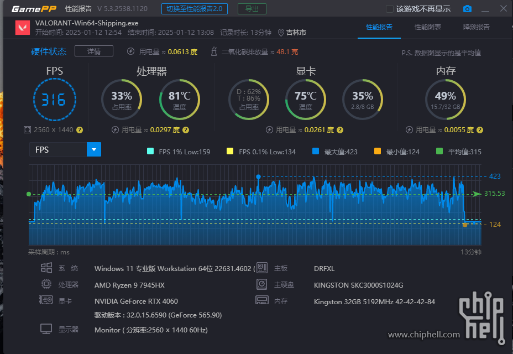The width and height of the screenshot is (513, 354).
Task: Click the 硬件状态 heading
Action: click(x=49, y=51)
